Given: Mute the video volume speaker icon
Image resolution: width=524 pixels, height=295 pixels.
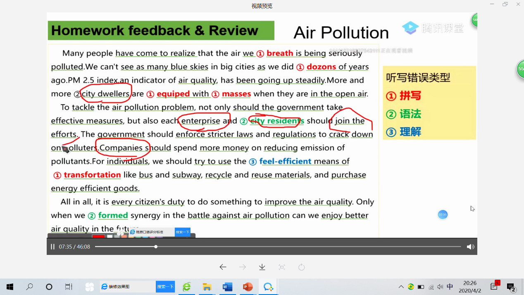Looking at the screenshot, I should pyautogui.click(x=470, y=247).
